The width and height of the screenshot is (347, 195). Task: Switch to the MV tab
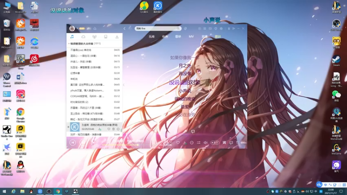(x=191, y=37)
